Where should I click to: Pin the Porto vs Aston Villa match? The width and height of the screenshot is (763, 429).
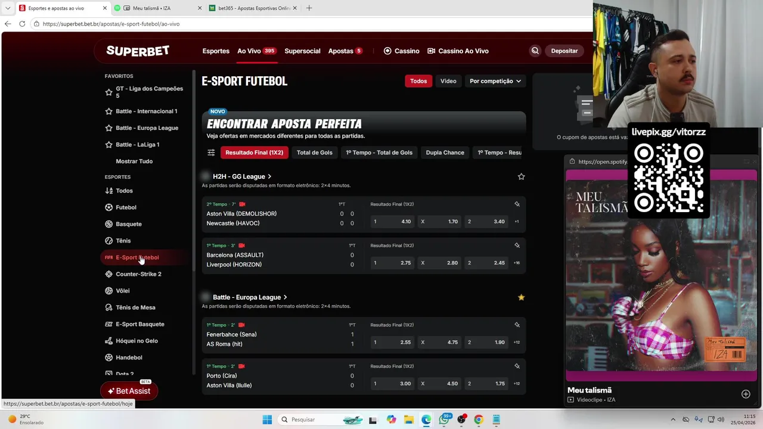(517, 366)
